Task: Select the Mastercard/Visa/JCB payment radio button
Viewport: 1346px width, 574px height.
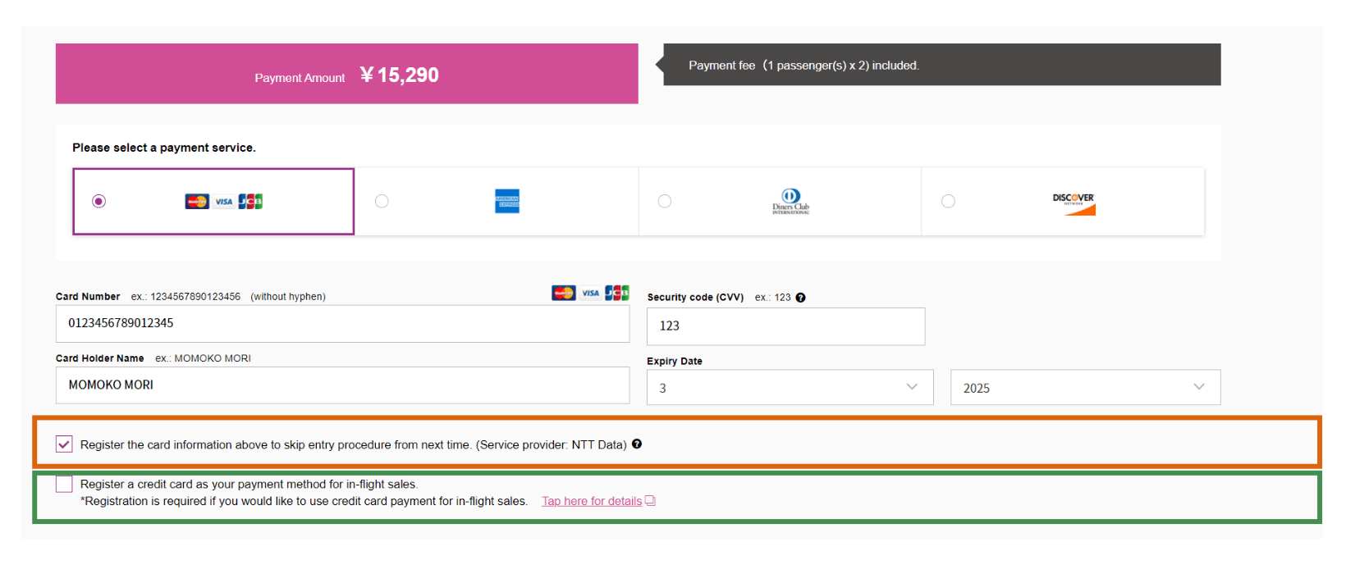Action: click(99, 201)
